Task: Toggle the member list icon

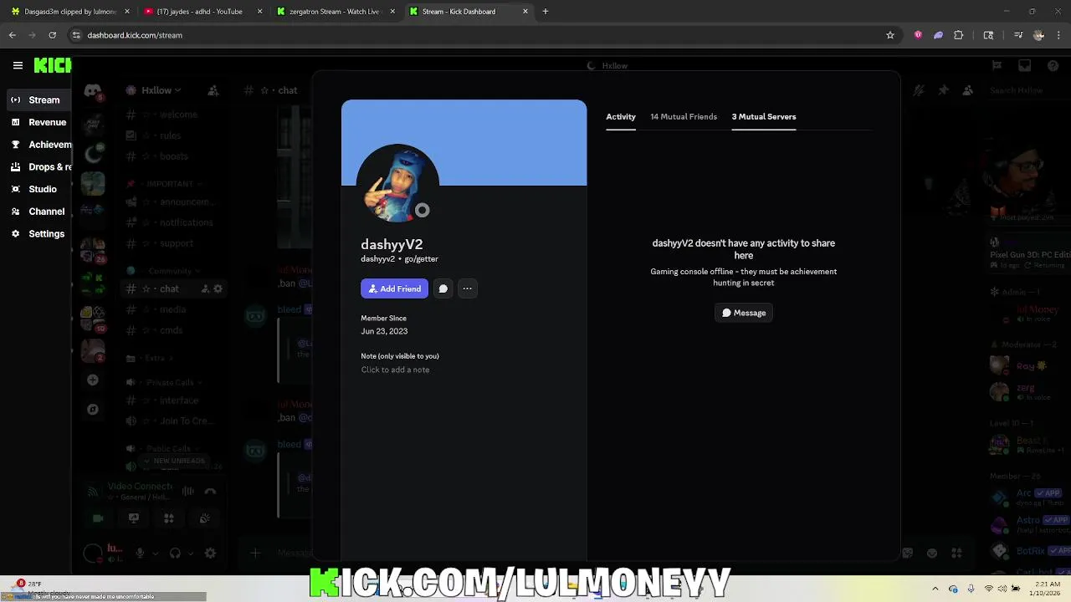Action: (x=968, y=90)
